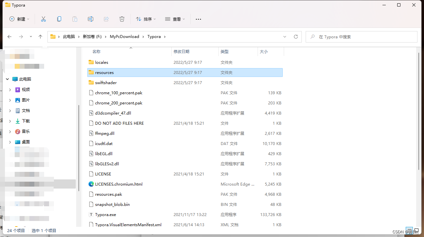Expand the 视频 tree node

(x=10, y=90)
